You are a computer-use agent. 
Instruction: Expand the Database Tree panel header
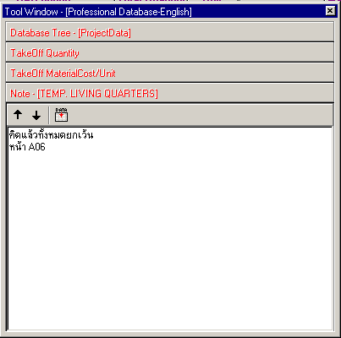tap(170, 32)
